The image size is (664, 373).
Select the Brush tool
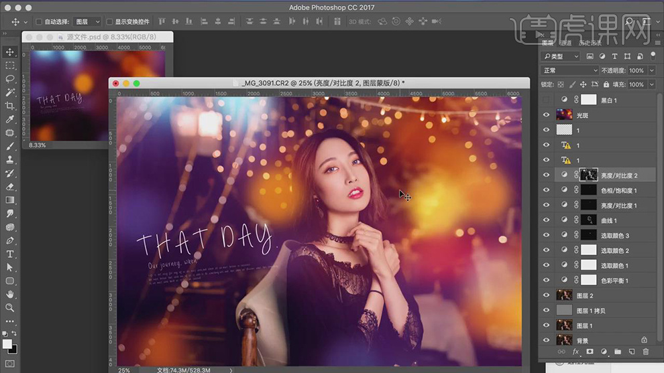point(10,146)
